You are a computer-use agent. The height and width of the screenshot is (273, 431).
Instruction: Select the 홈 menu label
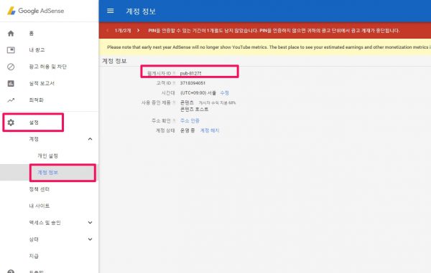coord(32,34)
